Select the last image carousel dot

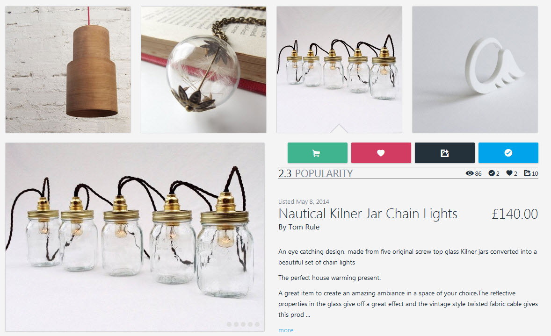coord(257,324)
